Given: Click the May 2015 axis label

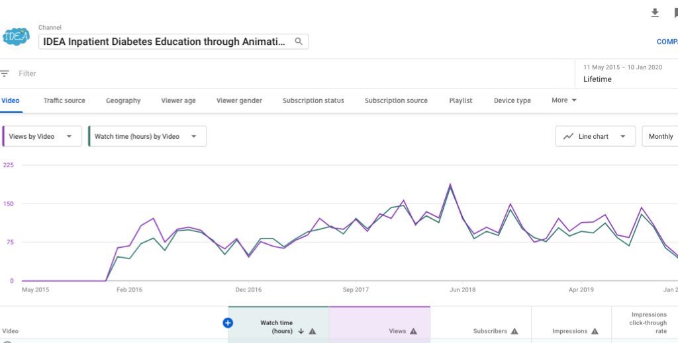Looking at the screenshot, I should click(35, 289).
